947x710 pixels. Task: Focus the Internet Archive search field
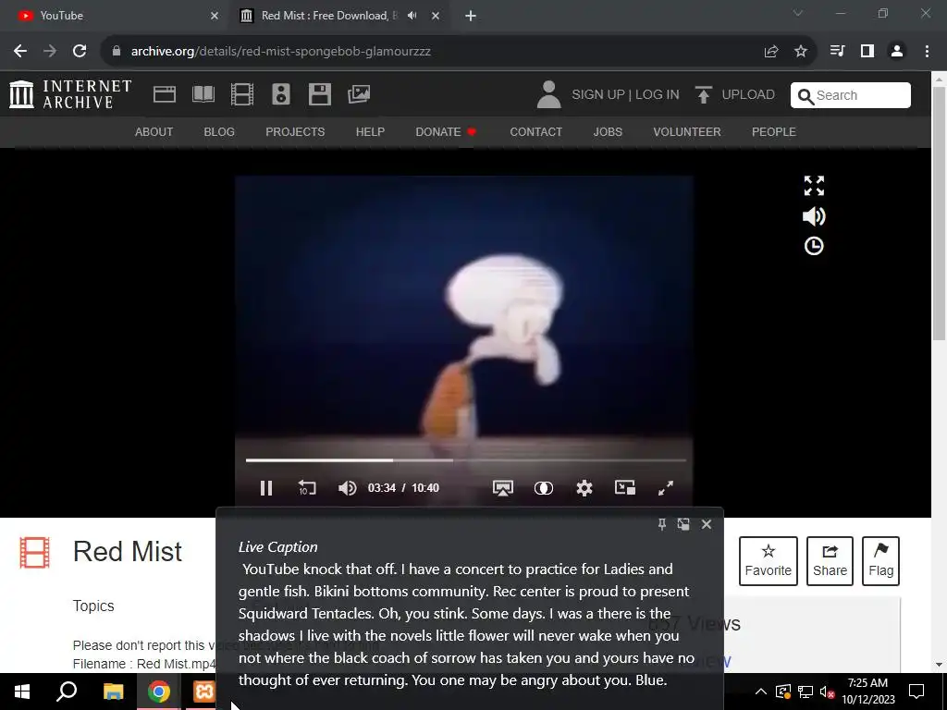tap(851, 95)
